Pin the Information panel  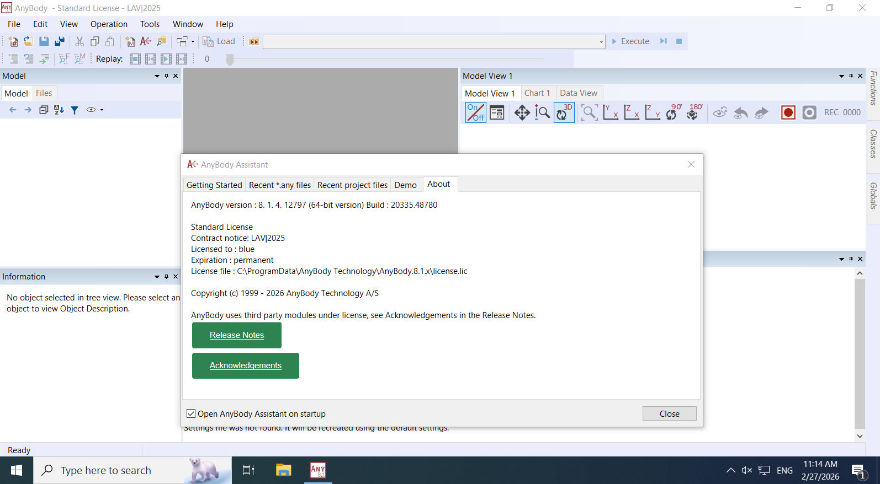[166, 277]
